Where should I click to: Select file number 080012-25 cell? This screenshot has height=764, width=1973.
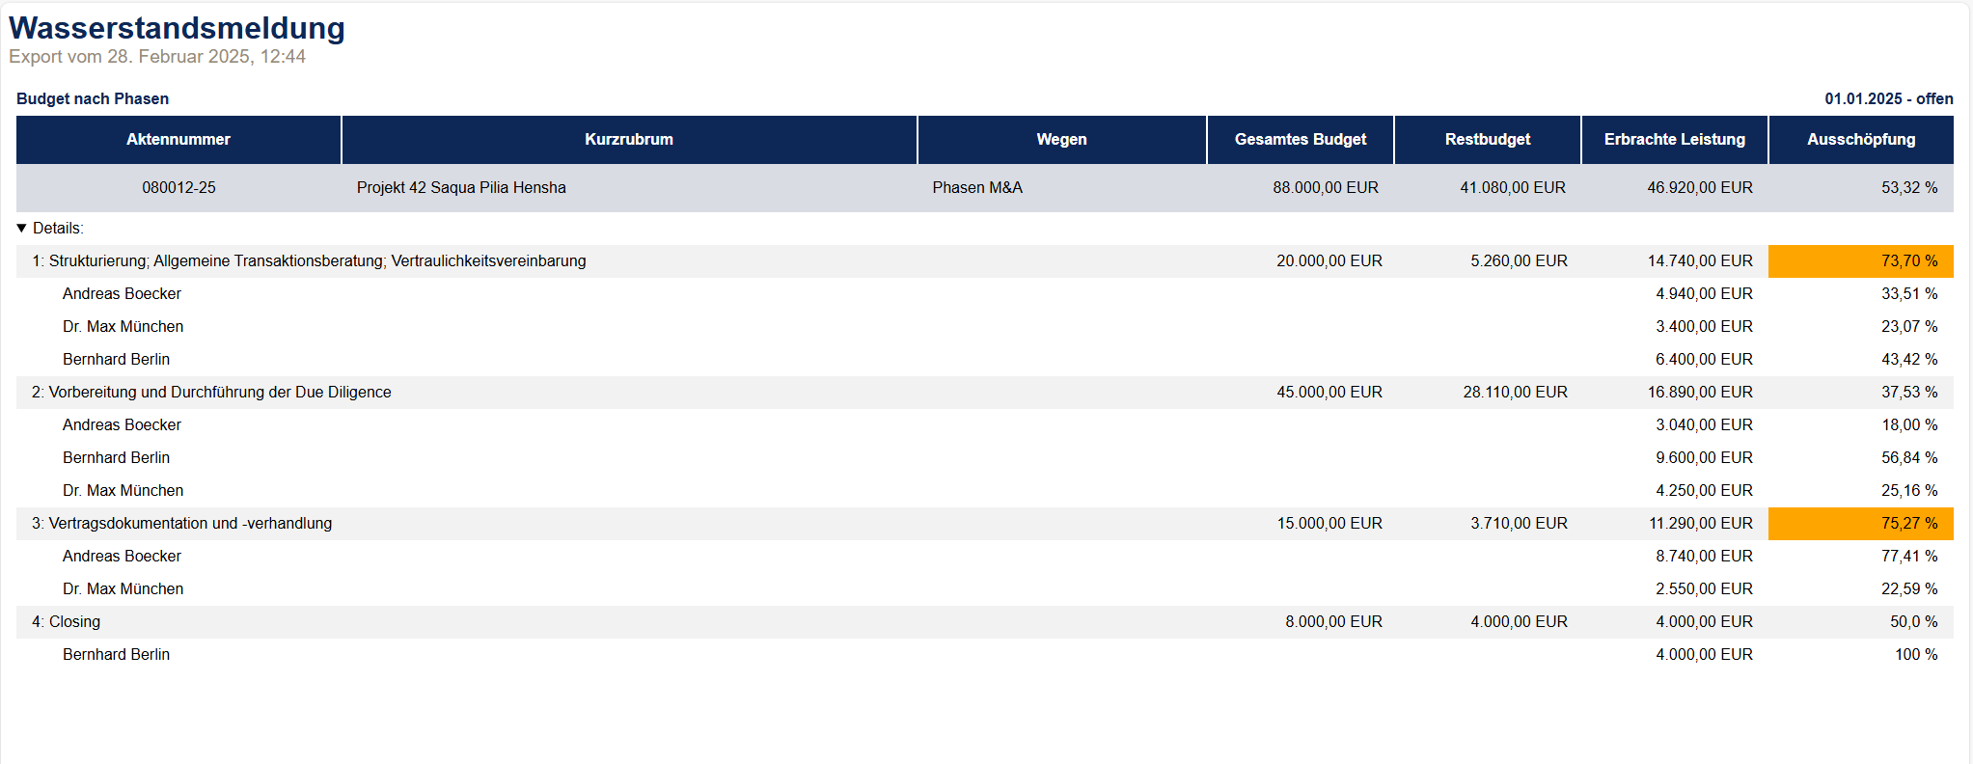tap(178, 188)
